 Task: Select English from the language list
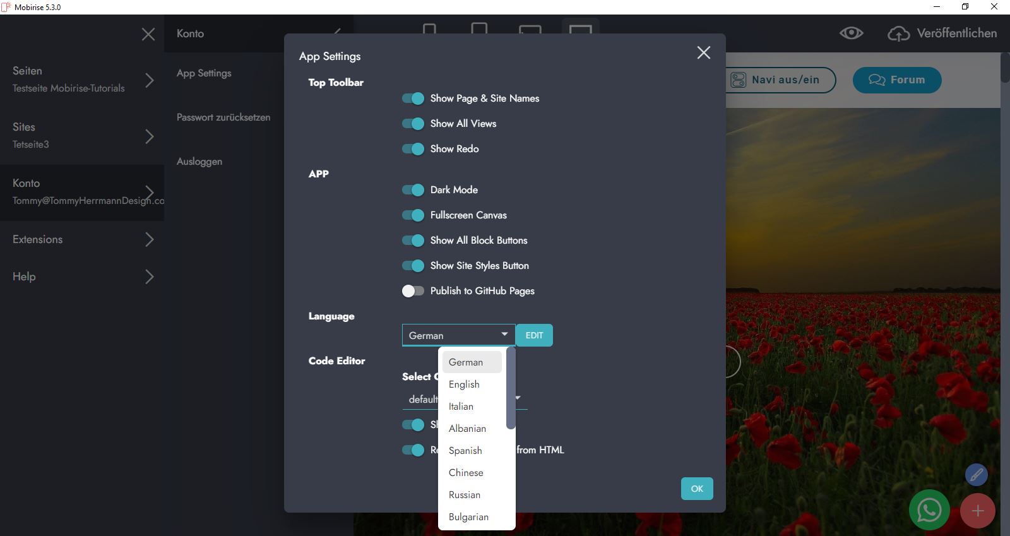464,384
